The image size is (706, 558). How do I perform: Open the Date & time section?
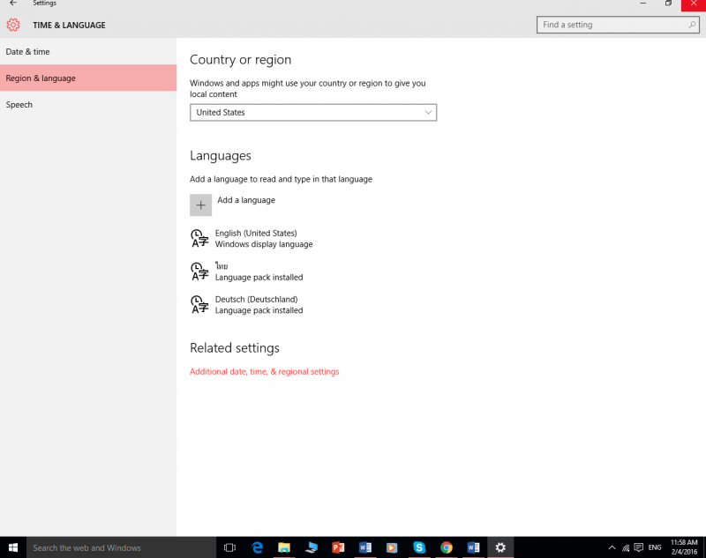pyautogui.click(x=88, y=52)
